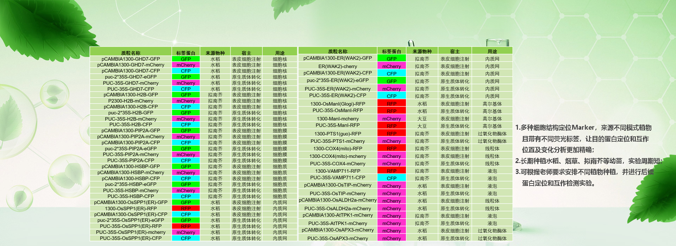Click red RFP tag in 1300-OsSPP1(ER)-RFP row
Screen dimensions: 676x246
[x=186, y=208]
